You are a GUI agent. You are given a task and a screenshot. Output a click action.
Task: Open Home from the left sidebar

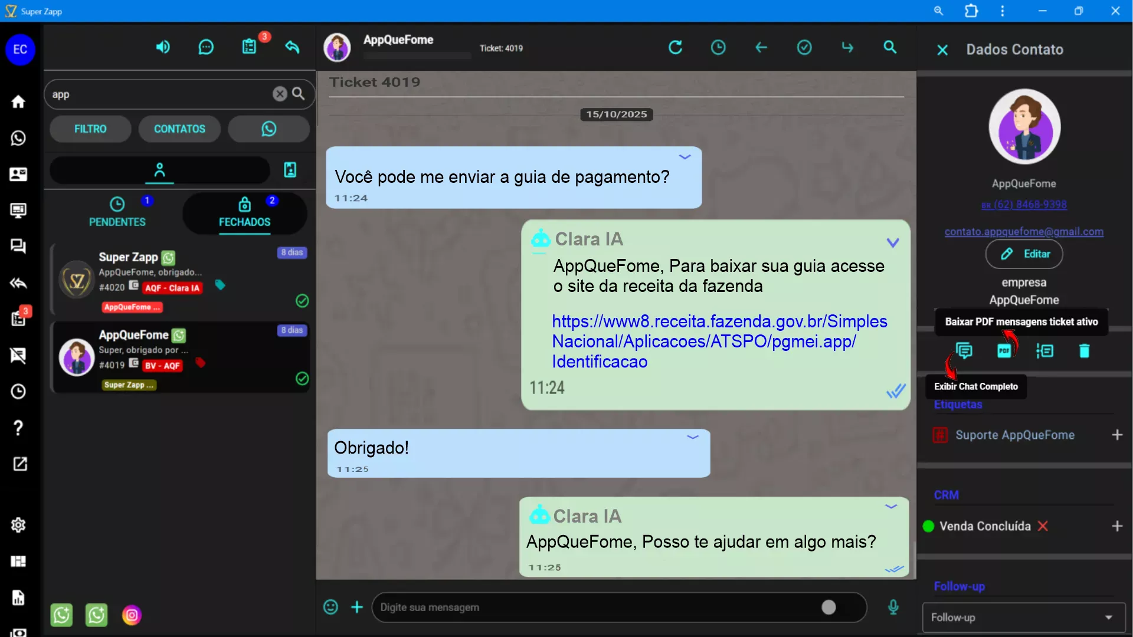coord(18,101)
